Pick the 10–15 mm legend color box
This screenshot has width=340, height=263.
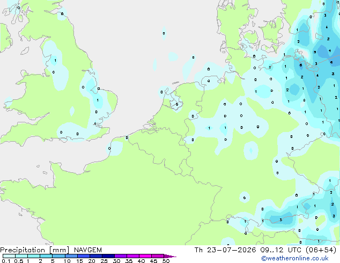click(71, 256)
